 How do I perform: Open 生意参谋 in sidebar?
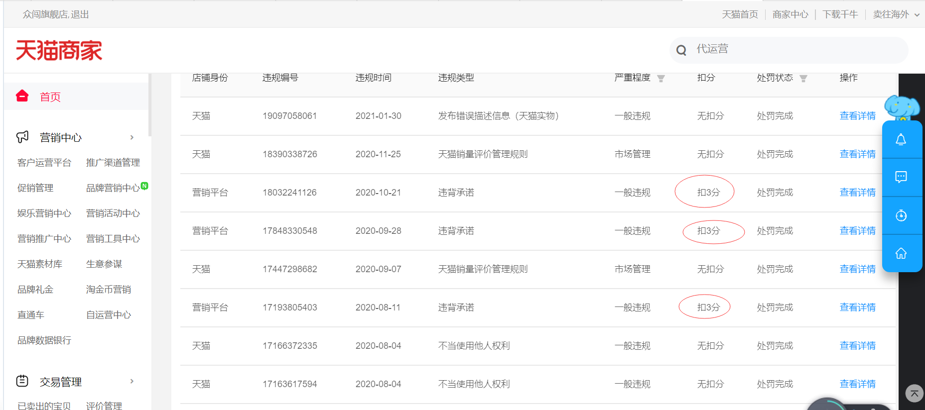(x=104, y=264)
